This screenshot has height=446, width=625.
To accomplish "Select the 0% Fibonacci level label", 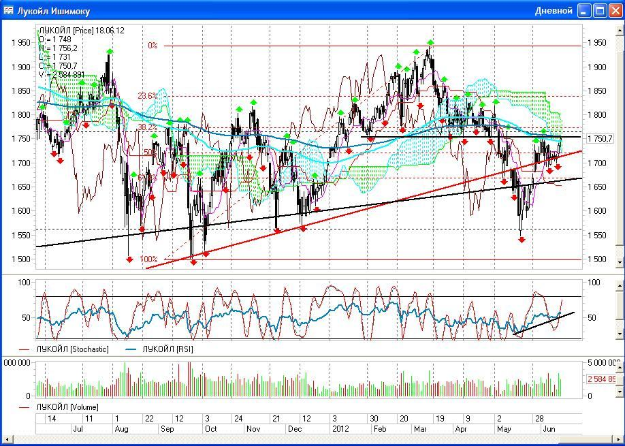I will coord(153,46).
